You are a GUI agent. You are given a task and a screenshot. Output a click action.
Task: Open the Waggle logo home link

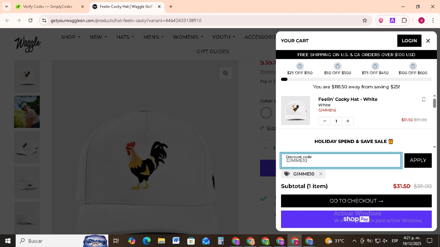(28, 44)
